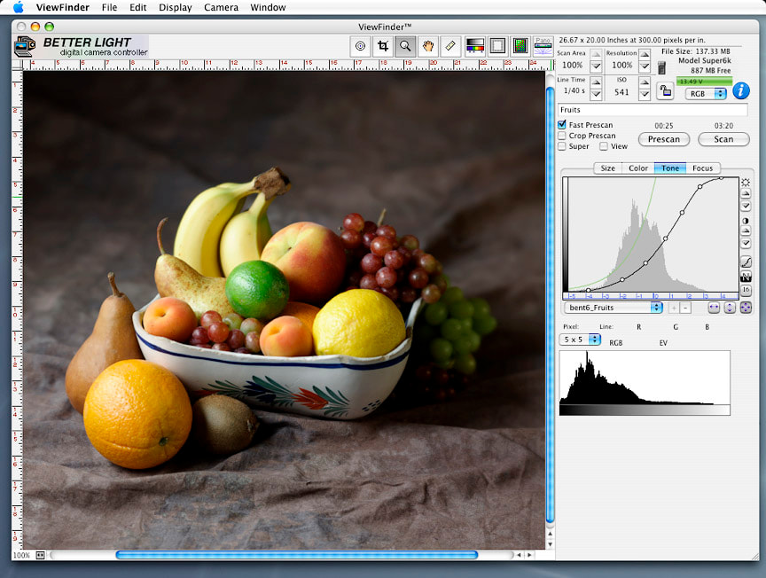This screenshot has height=578, width=766.
Task: Click the frame border display icon
Action: [x=497, y=46]
